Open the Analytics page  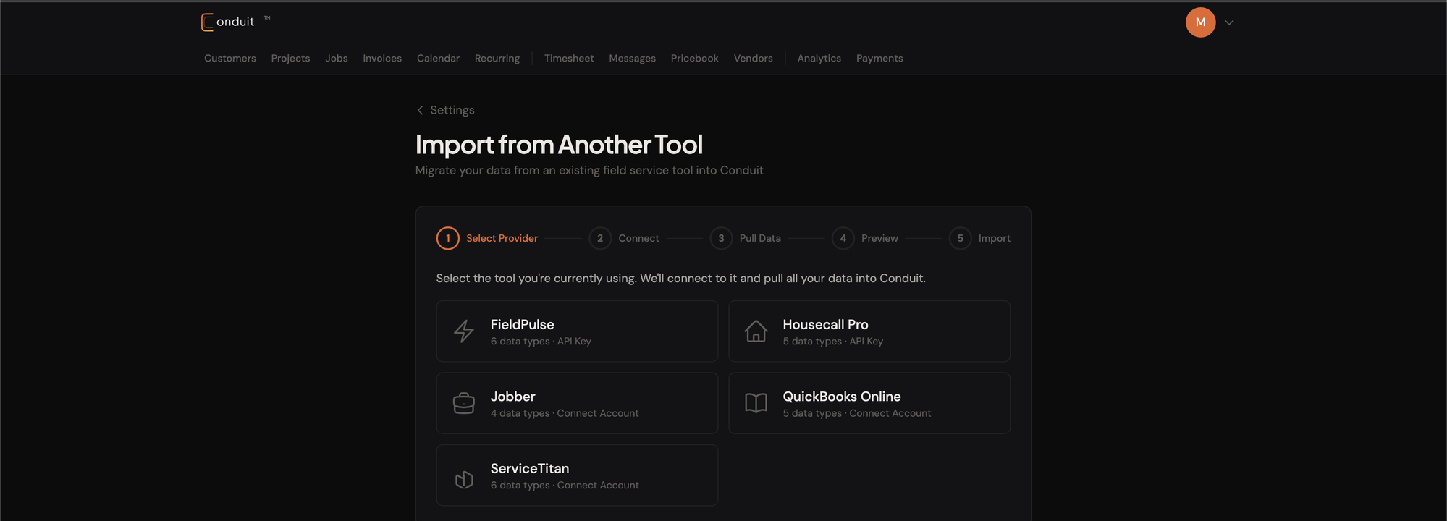819,59
